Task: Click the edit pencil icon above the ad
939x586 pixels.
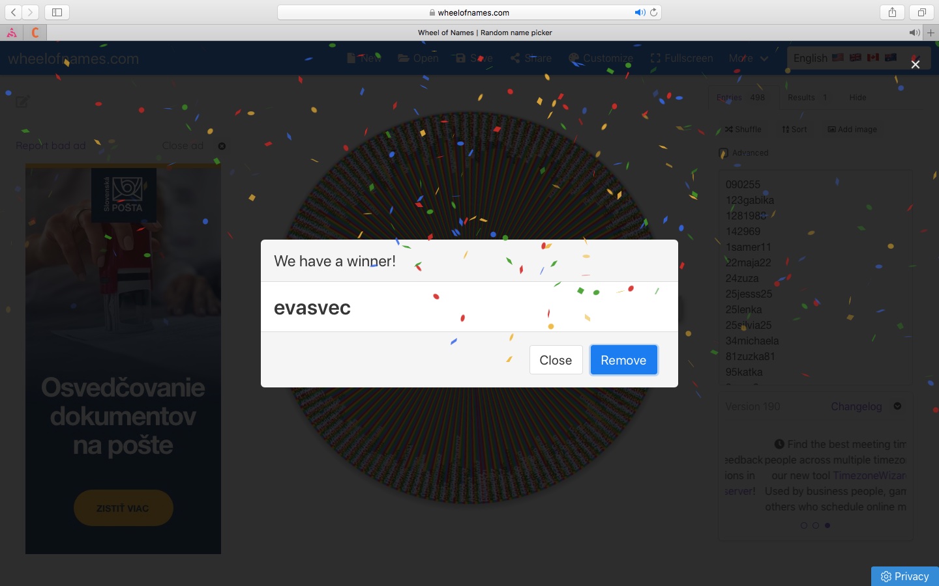Action: 23,102
